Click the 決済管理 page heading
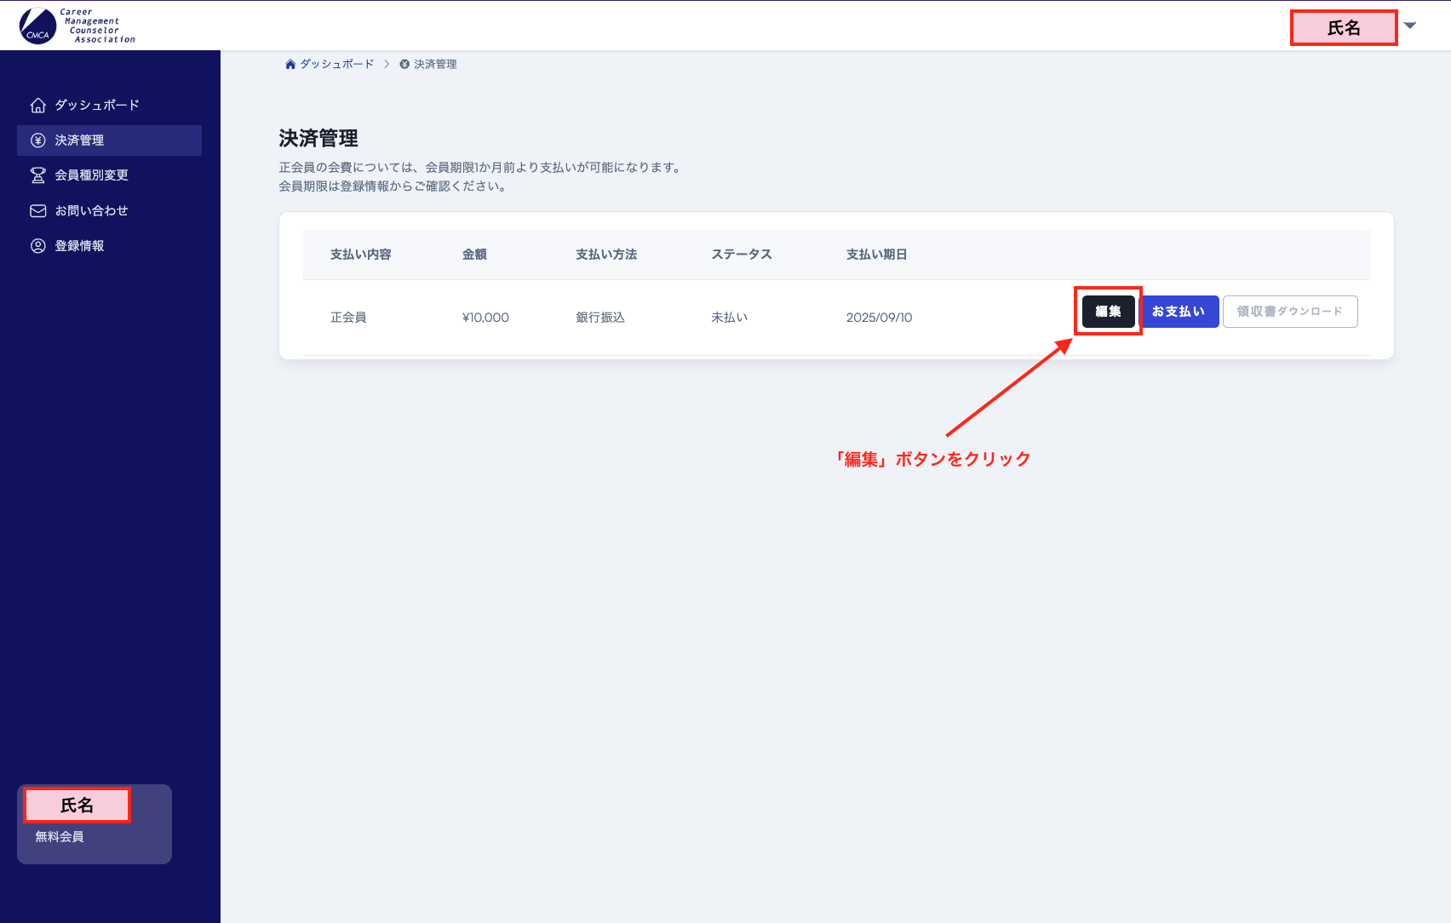Viewport: 1451px width, 923px height. point(318,139)
